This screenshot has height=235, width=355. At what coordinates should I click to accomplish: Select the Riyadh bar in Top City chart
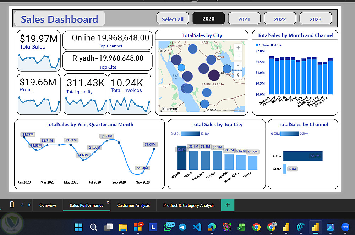pos(181,158)
